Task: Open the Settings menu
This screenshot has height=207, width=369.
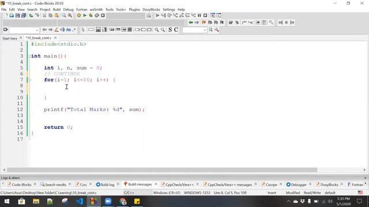Action: point(169,10)
